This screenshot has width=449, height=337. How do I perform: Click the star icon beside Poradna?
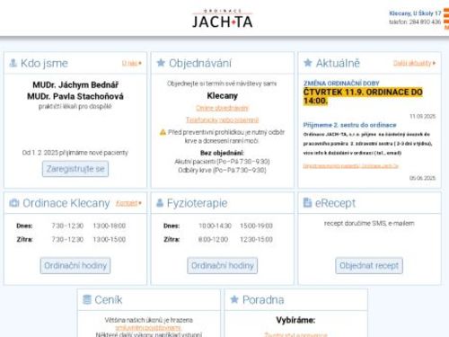click(234, 299)
